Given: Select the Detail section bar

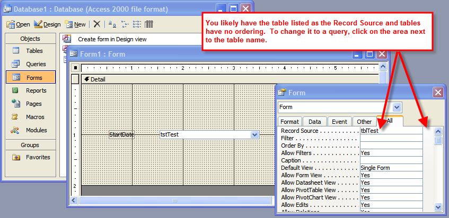Looking at the screenshot, I should tap(230, 79).
